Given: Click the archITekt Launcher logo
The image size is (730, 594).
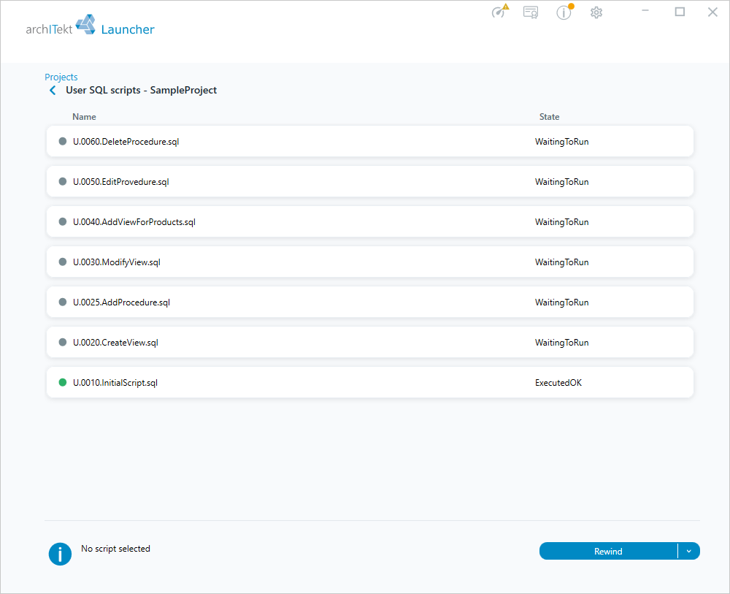Looking at the screenshot, I should tap(90, 26).
